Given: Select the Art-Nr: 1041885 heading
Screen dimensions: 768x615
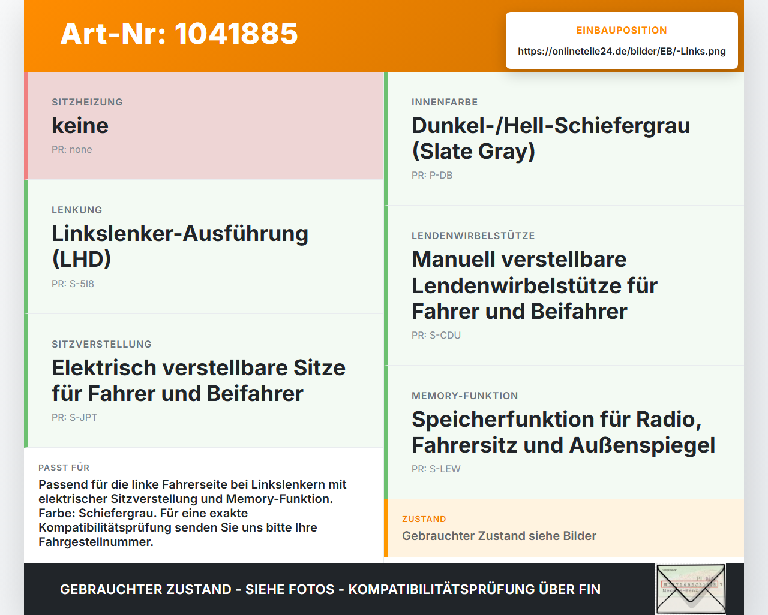Looking at the screenshot, I should pyautogui.click(x=179, y=34).
